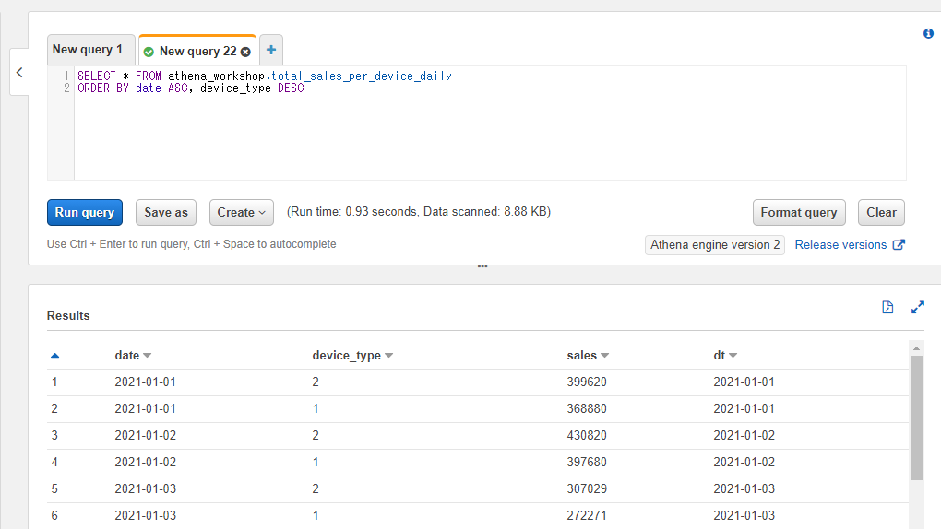Select sales value 397680
The height and width of the screenshot is (529, 941).
(587, 462)
